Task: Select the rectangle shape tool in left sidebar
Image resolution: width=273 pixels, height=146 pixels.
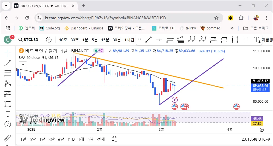Action: coord(8,104)
